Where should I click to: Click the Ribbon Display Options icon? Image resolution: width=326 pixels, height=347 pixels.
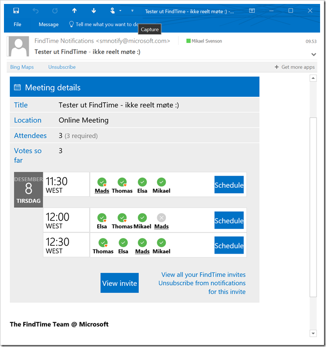pyautogui.click(x=252, y=11)
